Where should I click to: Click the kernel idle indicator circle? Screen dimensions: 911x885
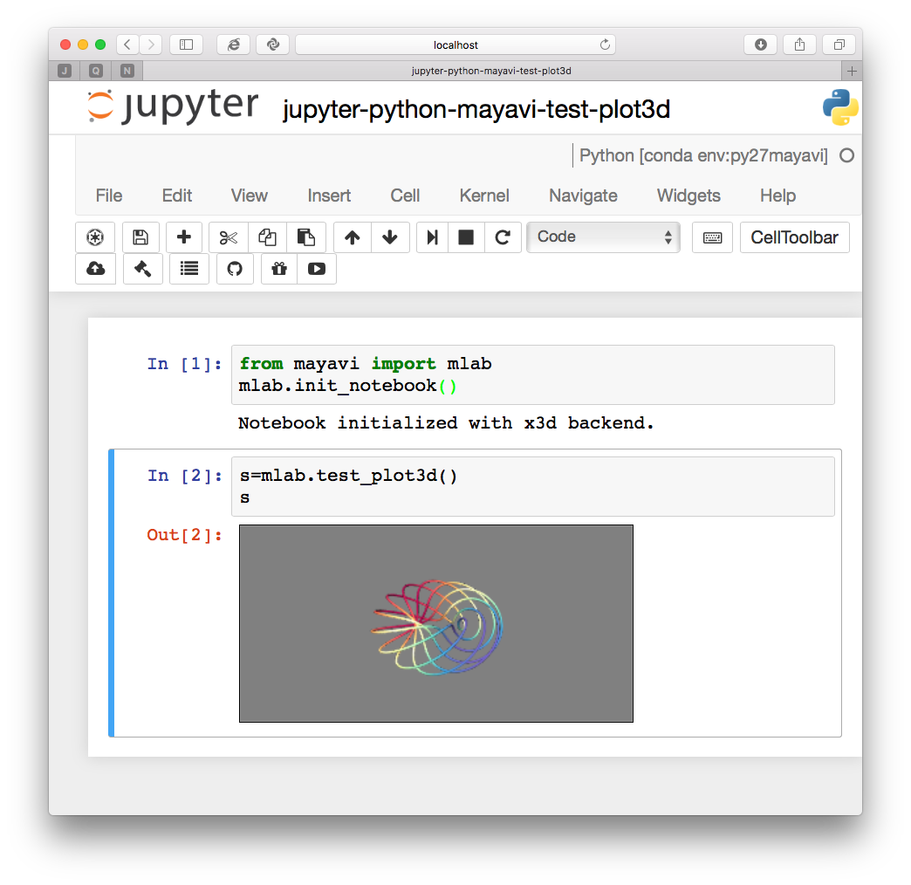(x=847, y=155)
